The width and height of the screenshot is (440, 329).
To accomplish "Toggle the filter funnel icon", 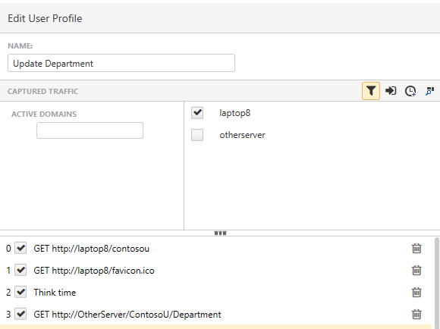I will click(371, 91).
